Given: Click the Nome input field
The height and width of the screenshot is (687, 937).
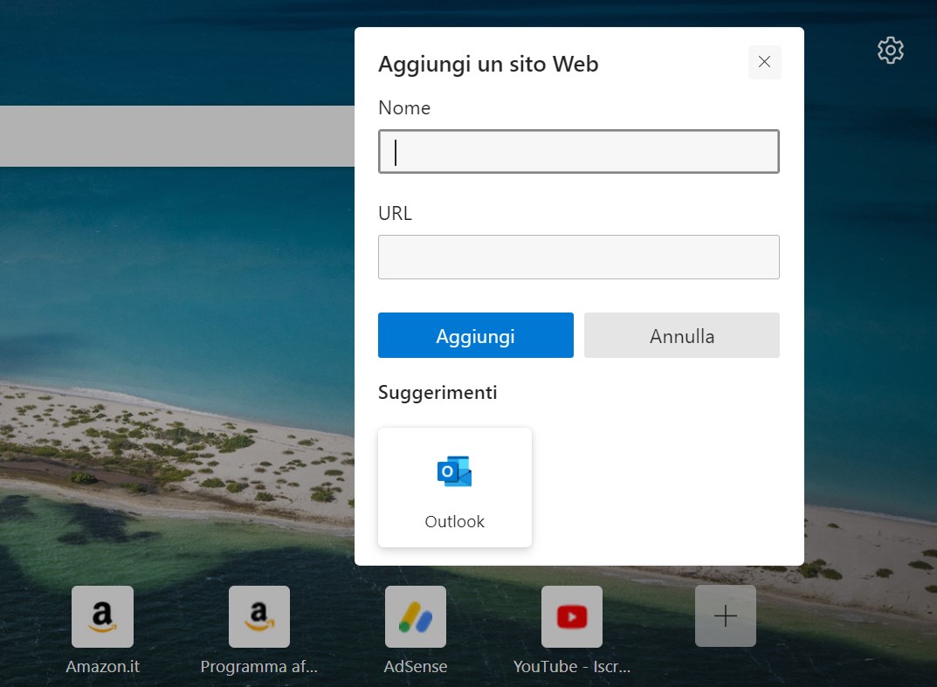Looking at the screenshot, I should pos(578,152).
